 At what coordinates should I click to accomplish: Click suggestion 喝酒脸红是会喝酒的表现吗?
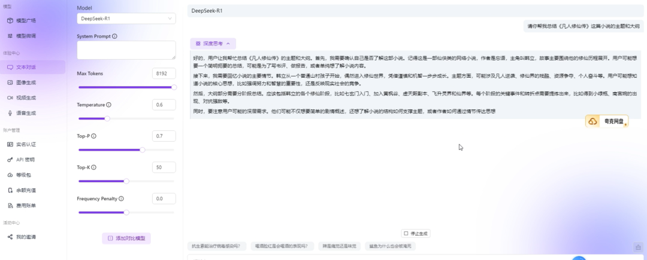click(x=282, y=246)
